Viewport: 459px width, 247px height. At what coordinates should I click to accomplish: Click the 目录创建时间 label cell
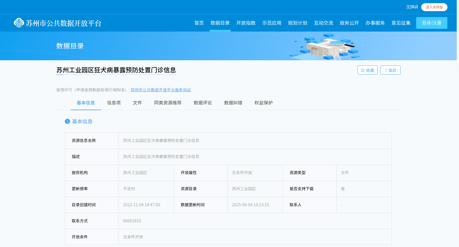click(x=92, y=205)
